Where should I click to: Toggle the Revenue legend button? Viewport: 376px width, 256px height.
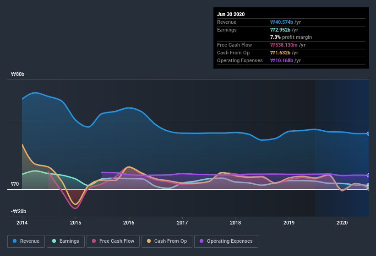pyautogui.click(x=26, y=241)
